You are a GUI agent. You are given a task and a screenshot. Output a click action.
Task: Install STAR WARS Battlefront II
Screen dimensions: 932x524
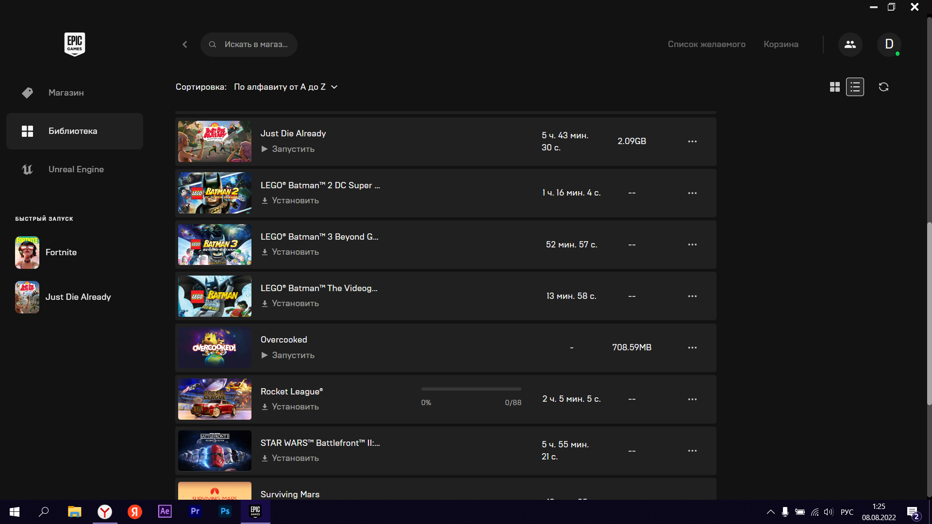coord(290,458)
